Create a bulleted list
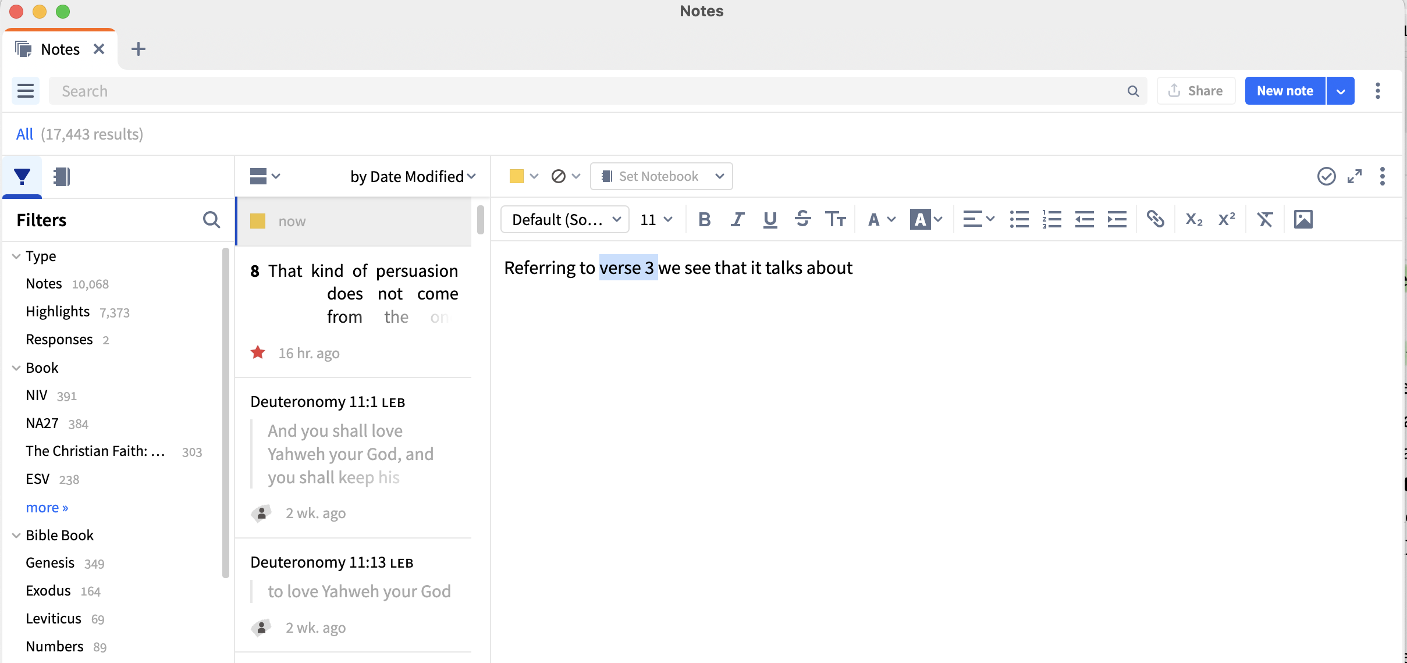Screen dimensions: 1407x663 [x=1019, y=220]
